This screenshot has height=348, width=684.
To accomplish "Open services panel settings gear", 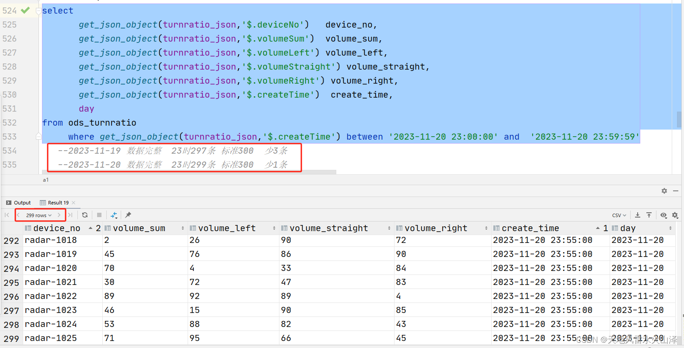I will (664, 191).
